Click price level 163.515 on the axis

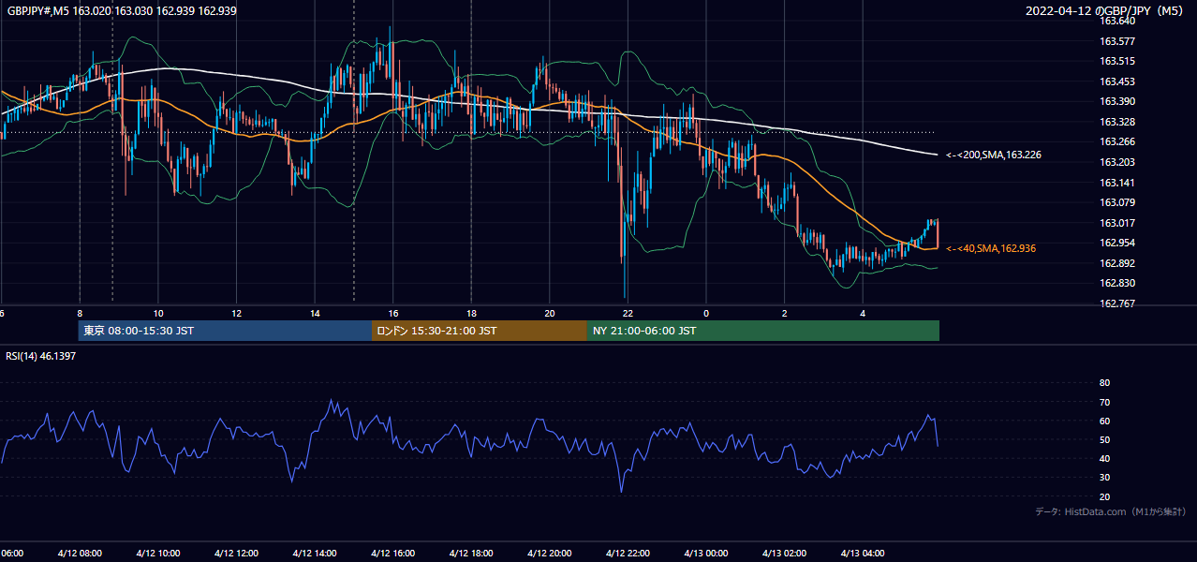(x=1116, y=61)
